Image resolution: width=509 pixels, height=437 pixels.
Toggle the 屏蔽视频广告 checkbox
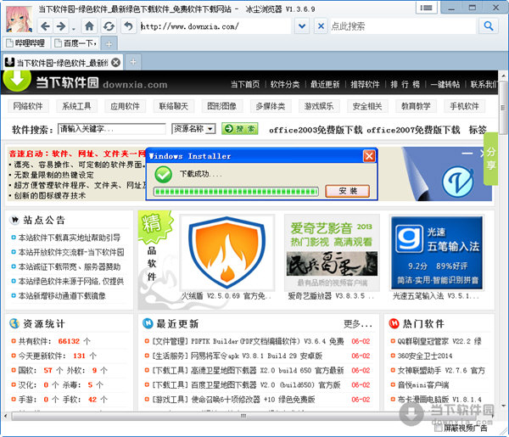tap(439, 429)
